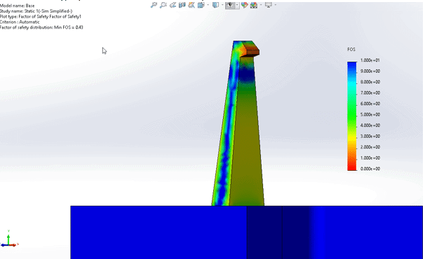Click the Zoom to Fit icon

click(x=154, y=5)
